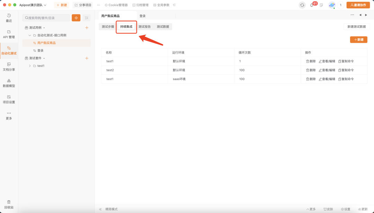Screen dimensions: 374x213
Task: Click 查看/编辑 for saas环境 row
Action: pos(327,79)
